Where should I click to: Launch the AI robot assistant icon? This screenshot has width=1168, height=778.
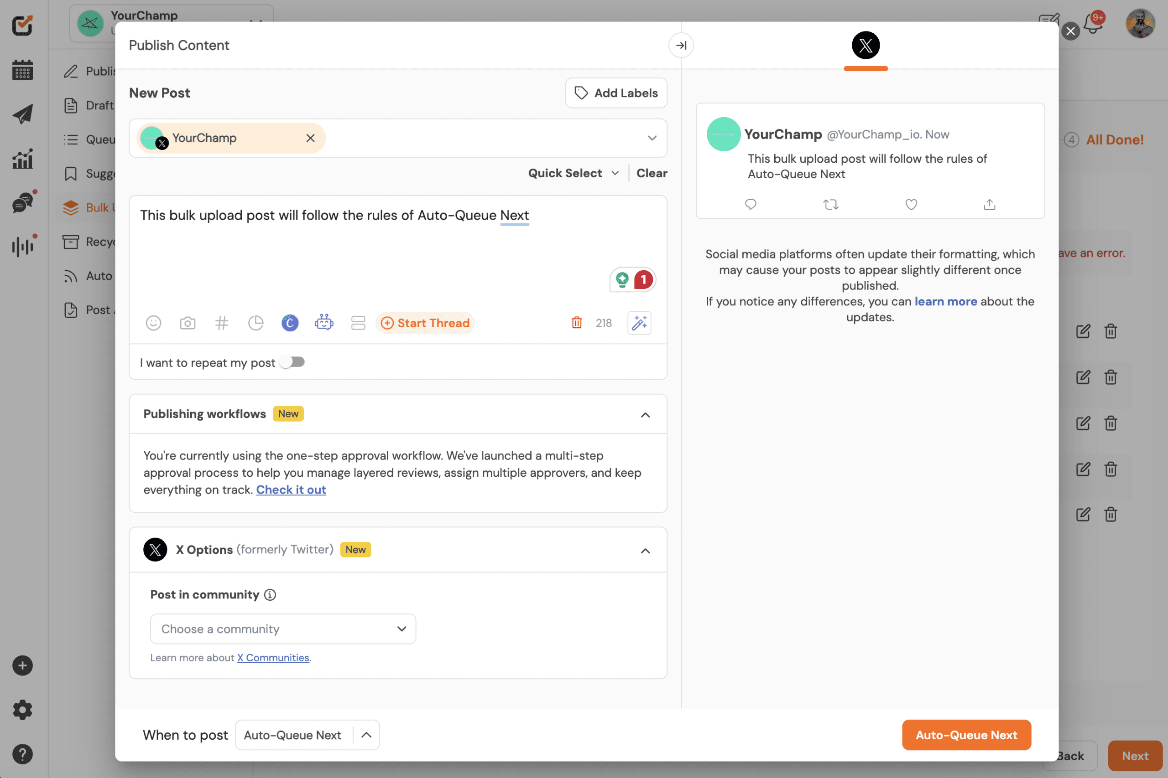click(x=324, y=323)
